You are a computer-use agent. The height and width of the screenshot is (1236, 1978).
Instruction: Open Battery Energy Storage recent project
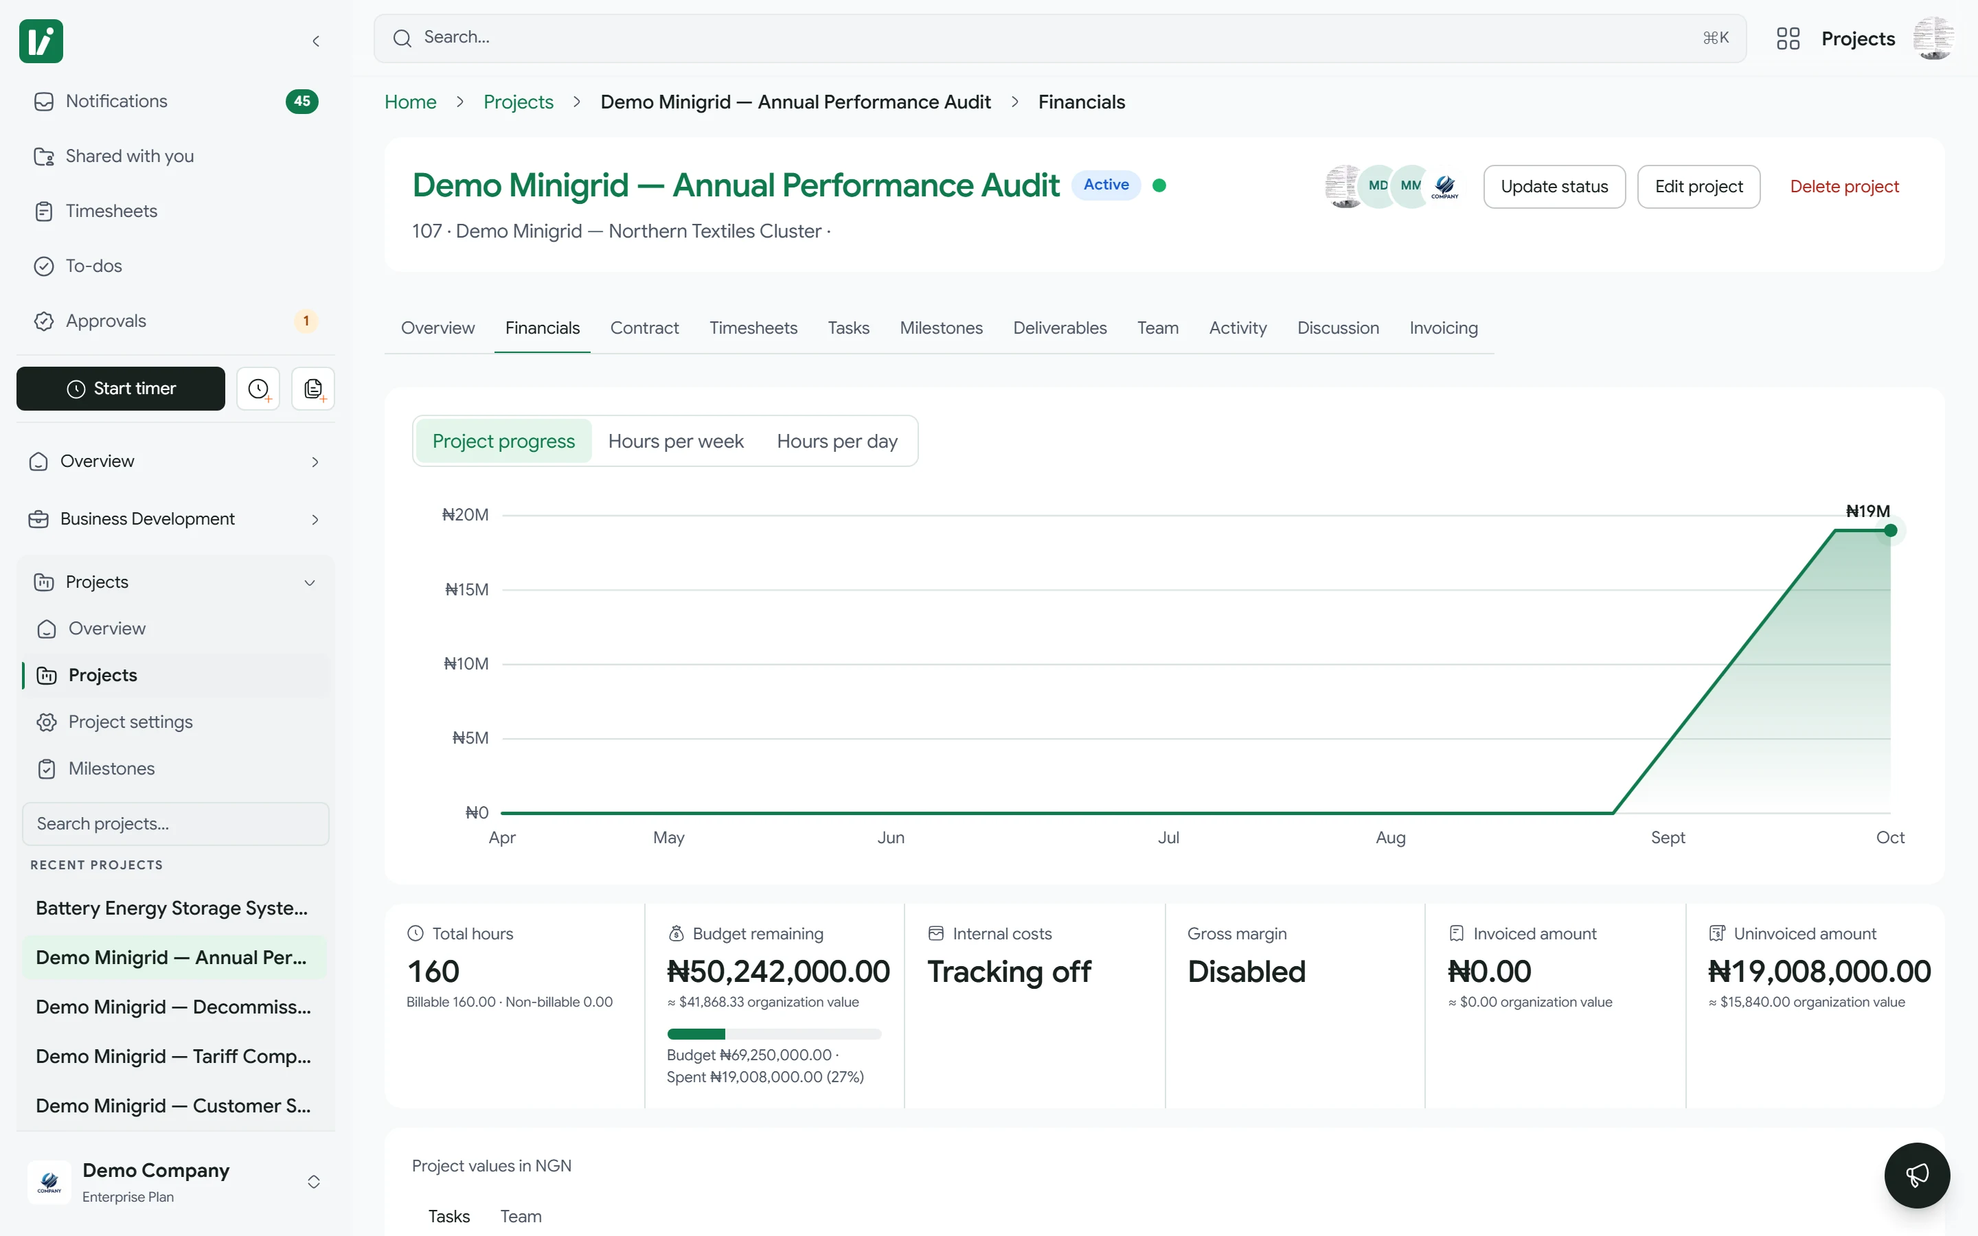point(175,908)
